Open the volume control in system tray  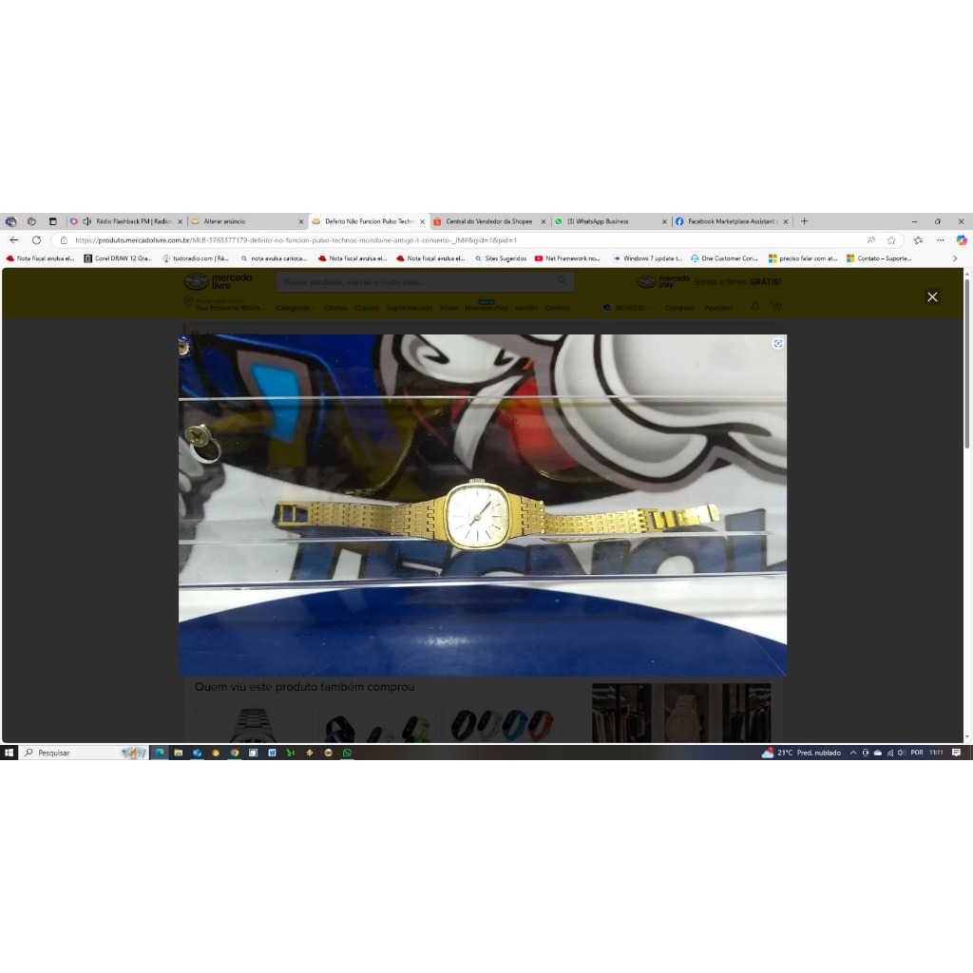(901, 753)
